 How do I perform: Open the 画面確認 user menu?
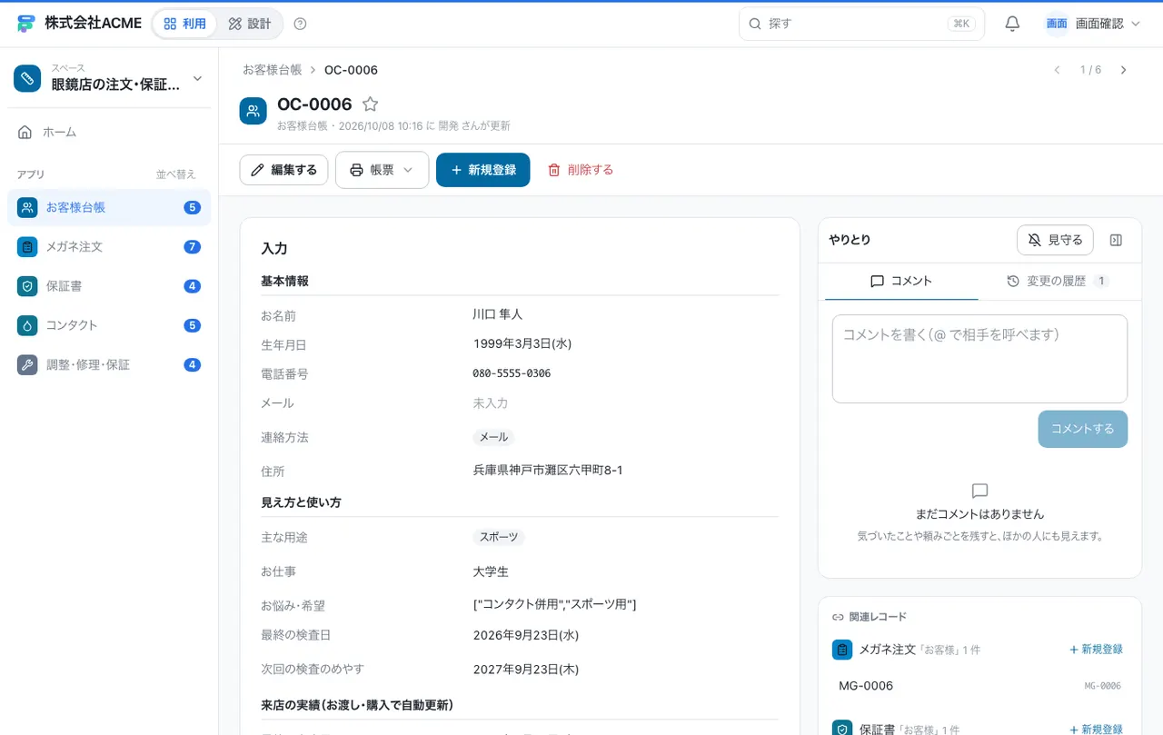pos(1093,24)
